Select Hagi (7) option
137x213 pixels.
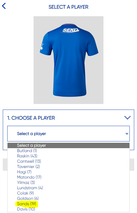(68, 172)
